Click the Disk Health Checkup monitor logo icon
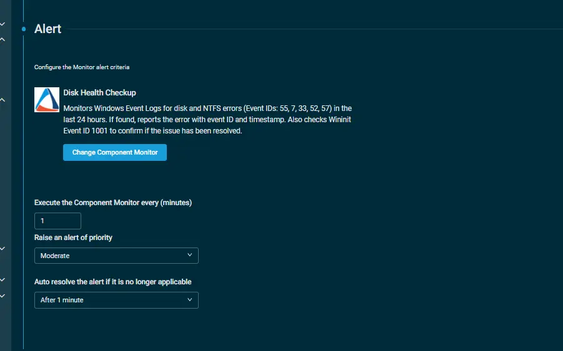 point(47,100)
